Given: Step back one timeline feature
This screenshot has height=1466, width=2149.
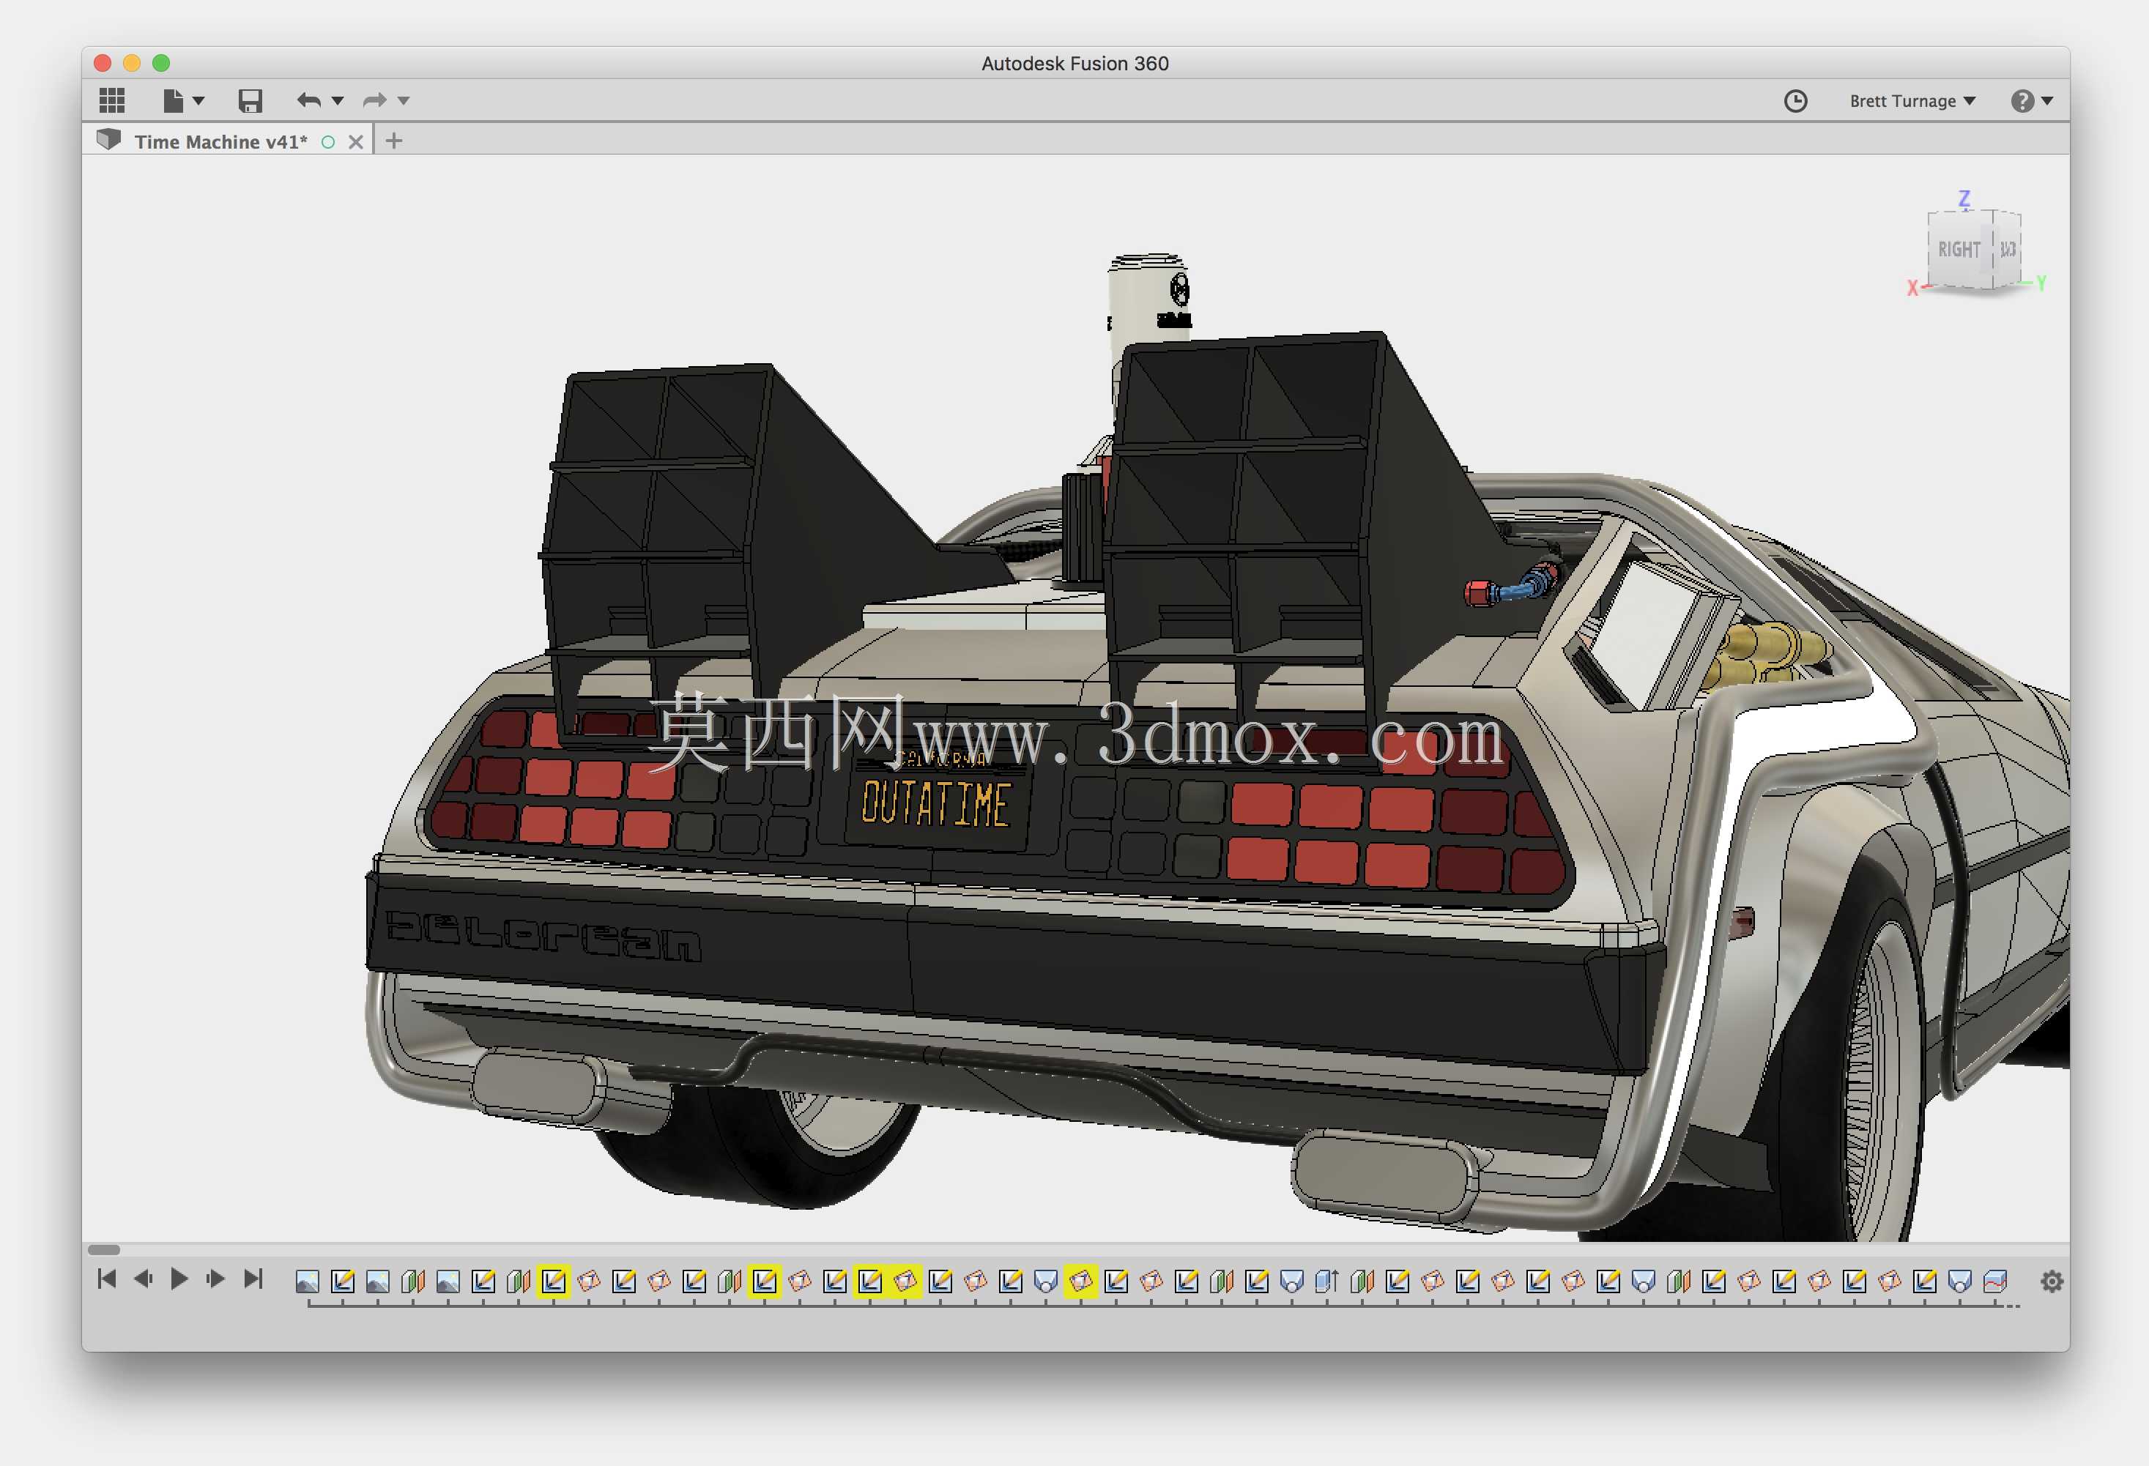Looking at the screenshot, I should click(144, 1279).
